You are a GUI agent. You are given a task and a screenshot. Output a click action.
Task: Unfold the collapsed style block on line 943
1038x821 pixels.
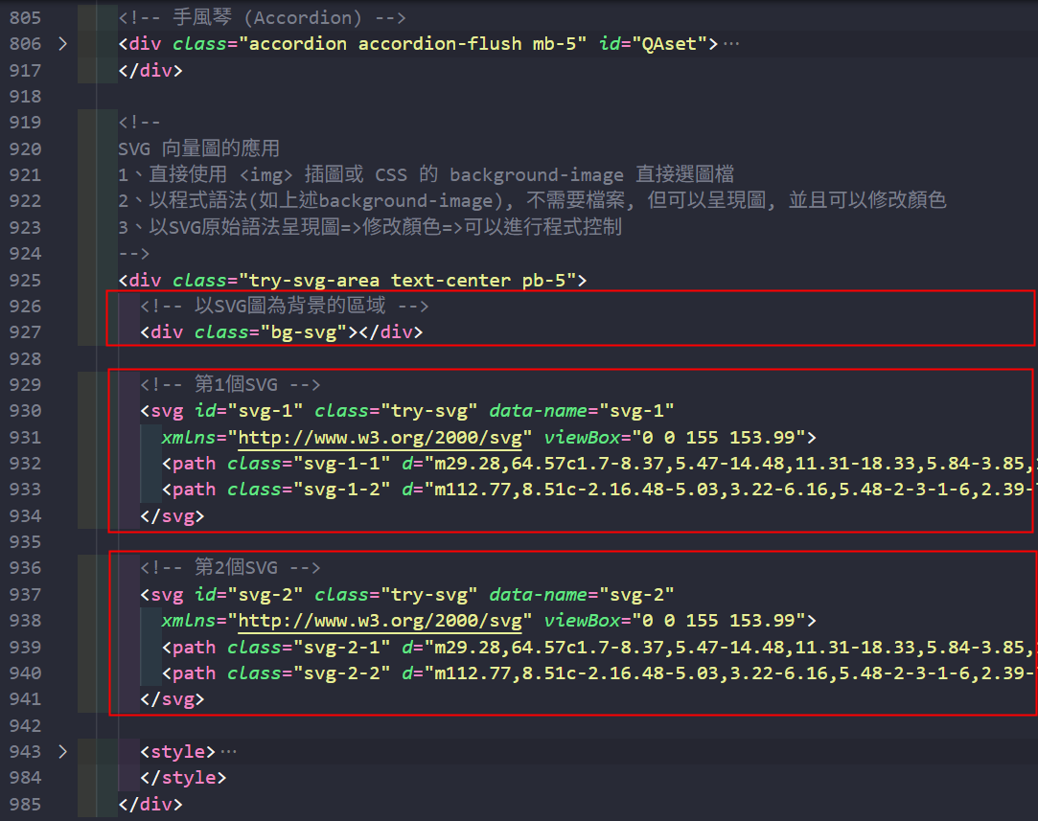tap(62, 752)
